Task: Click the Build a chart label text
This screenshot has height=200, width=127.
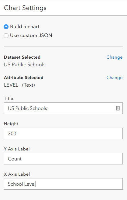Action: (25, 27)
